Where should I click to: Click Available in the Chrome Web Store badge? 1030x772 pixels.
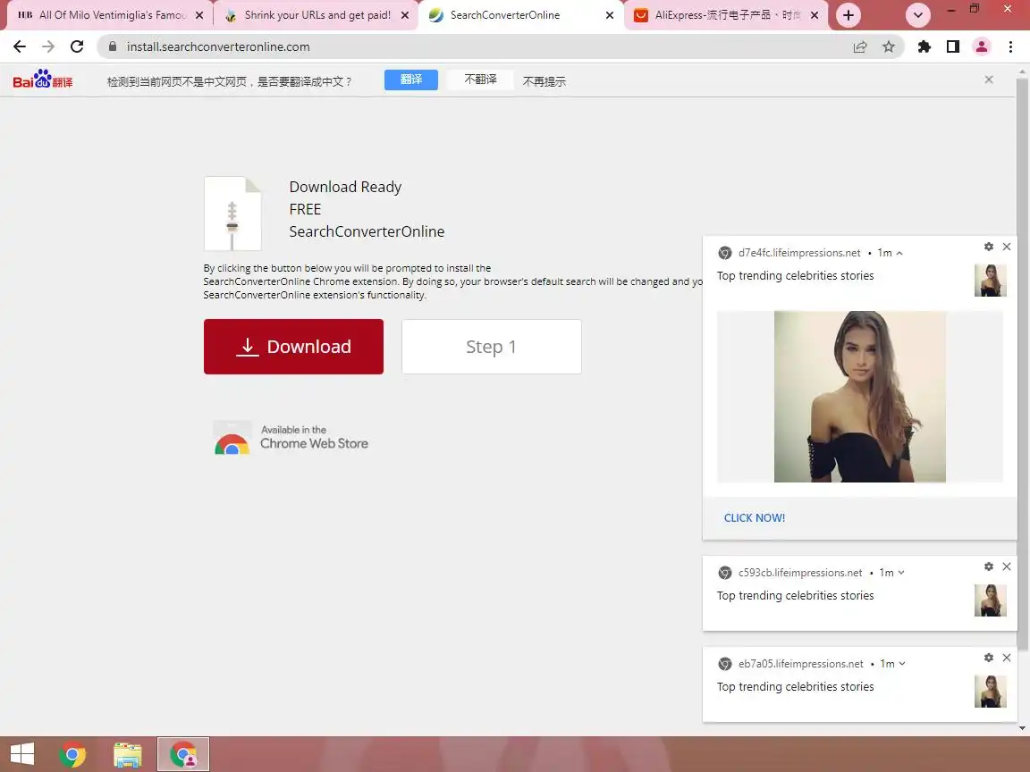click(x=291, y=438)
